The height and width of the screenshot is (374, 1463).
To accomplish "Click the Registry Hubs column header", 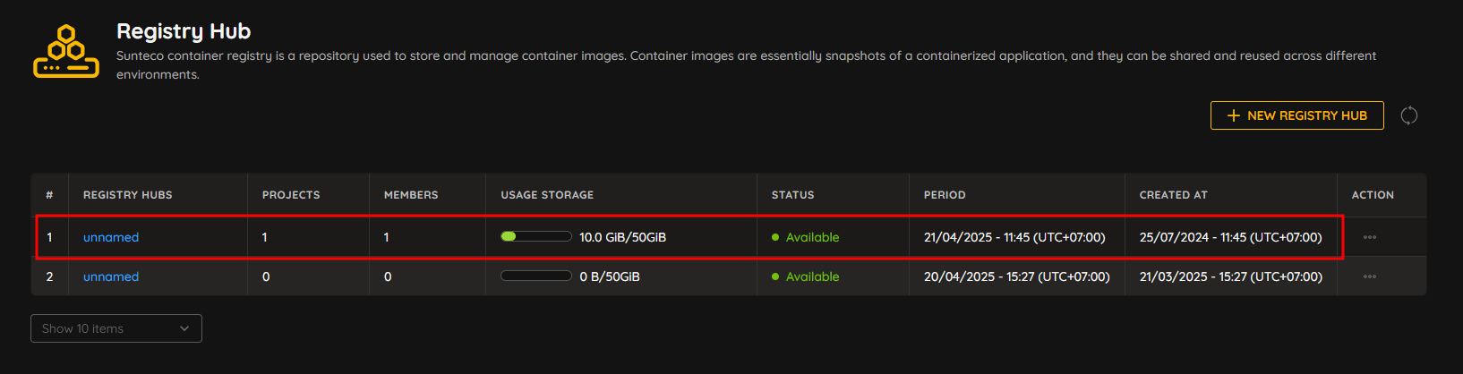I will [x=128, y=194].
